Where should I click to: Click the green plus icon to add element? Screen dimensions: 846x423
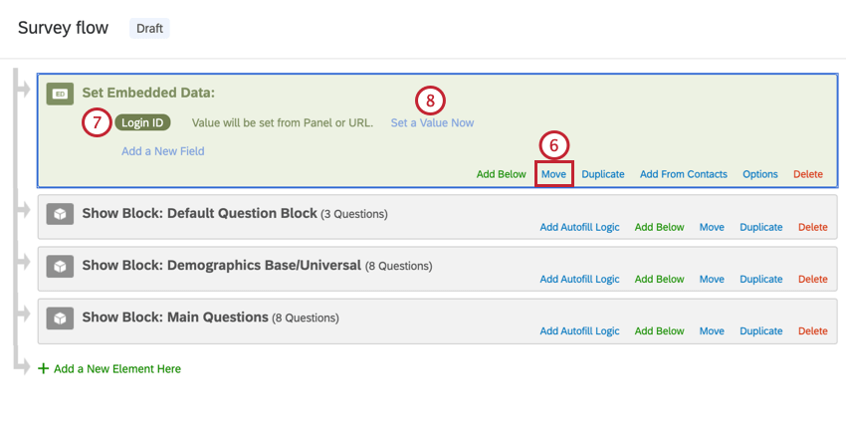point(43,368)
